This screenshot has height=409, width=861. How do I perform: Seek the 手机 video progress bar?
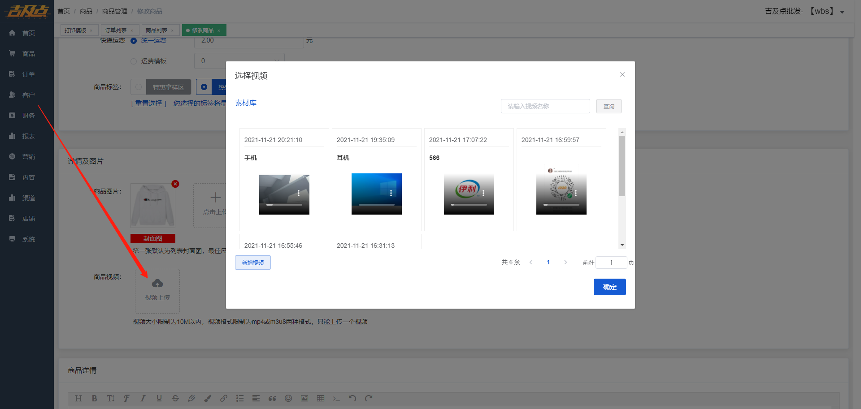point(284,205)
